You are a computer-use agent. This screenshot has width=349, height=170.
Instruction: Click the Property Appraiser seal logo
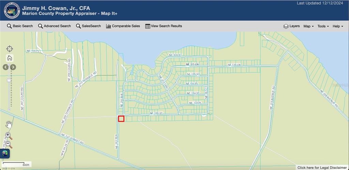tap(12, 10)
